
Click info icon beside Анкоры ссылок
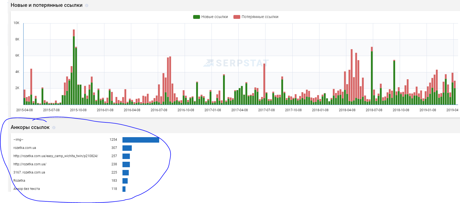click(x=54, y=128)
